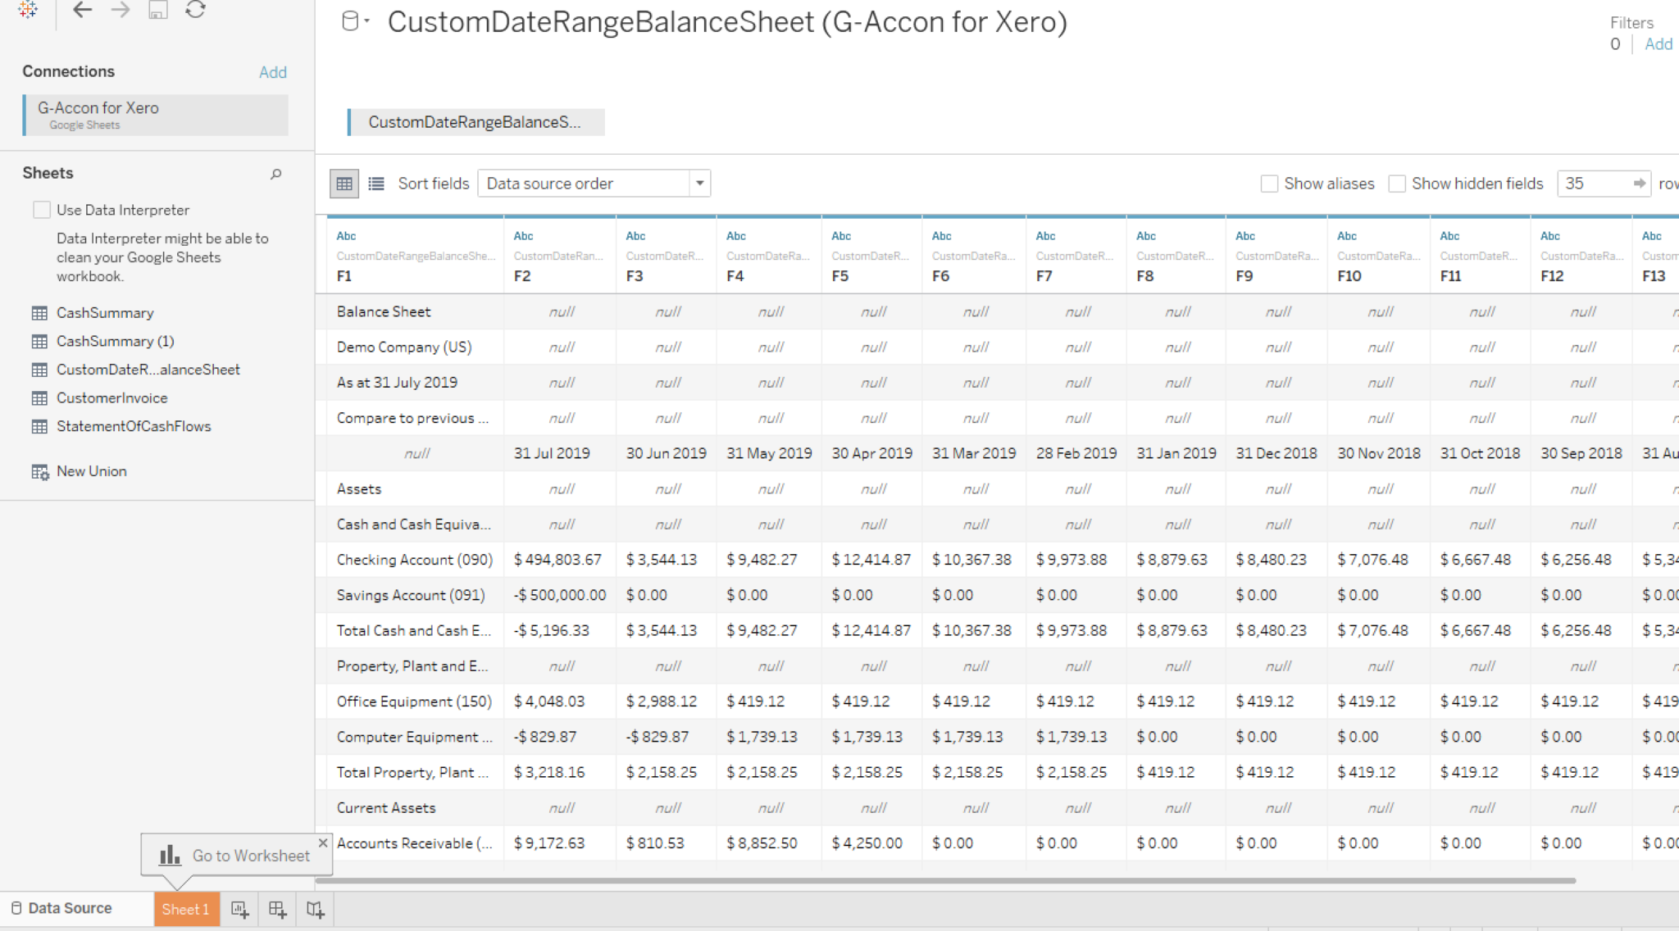Click the New Union icon

(40, 472)
